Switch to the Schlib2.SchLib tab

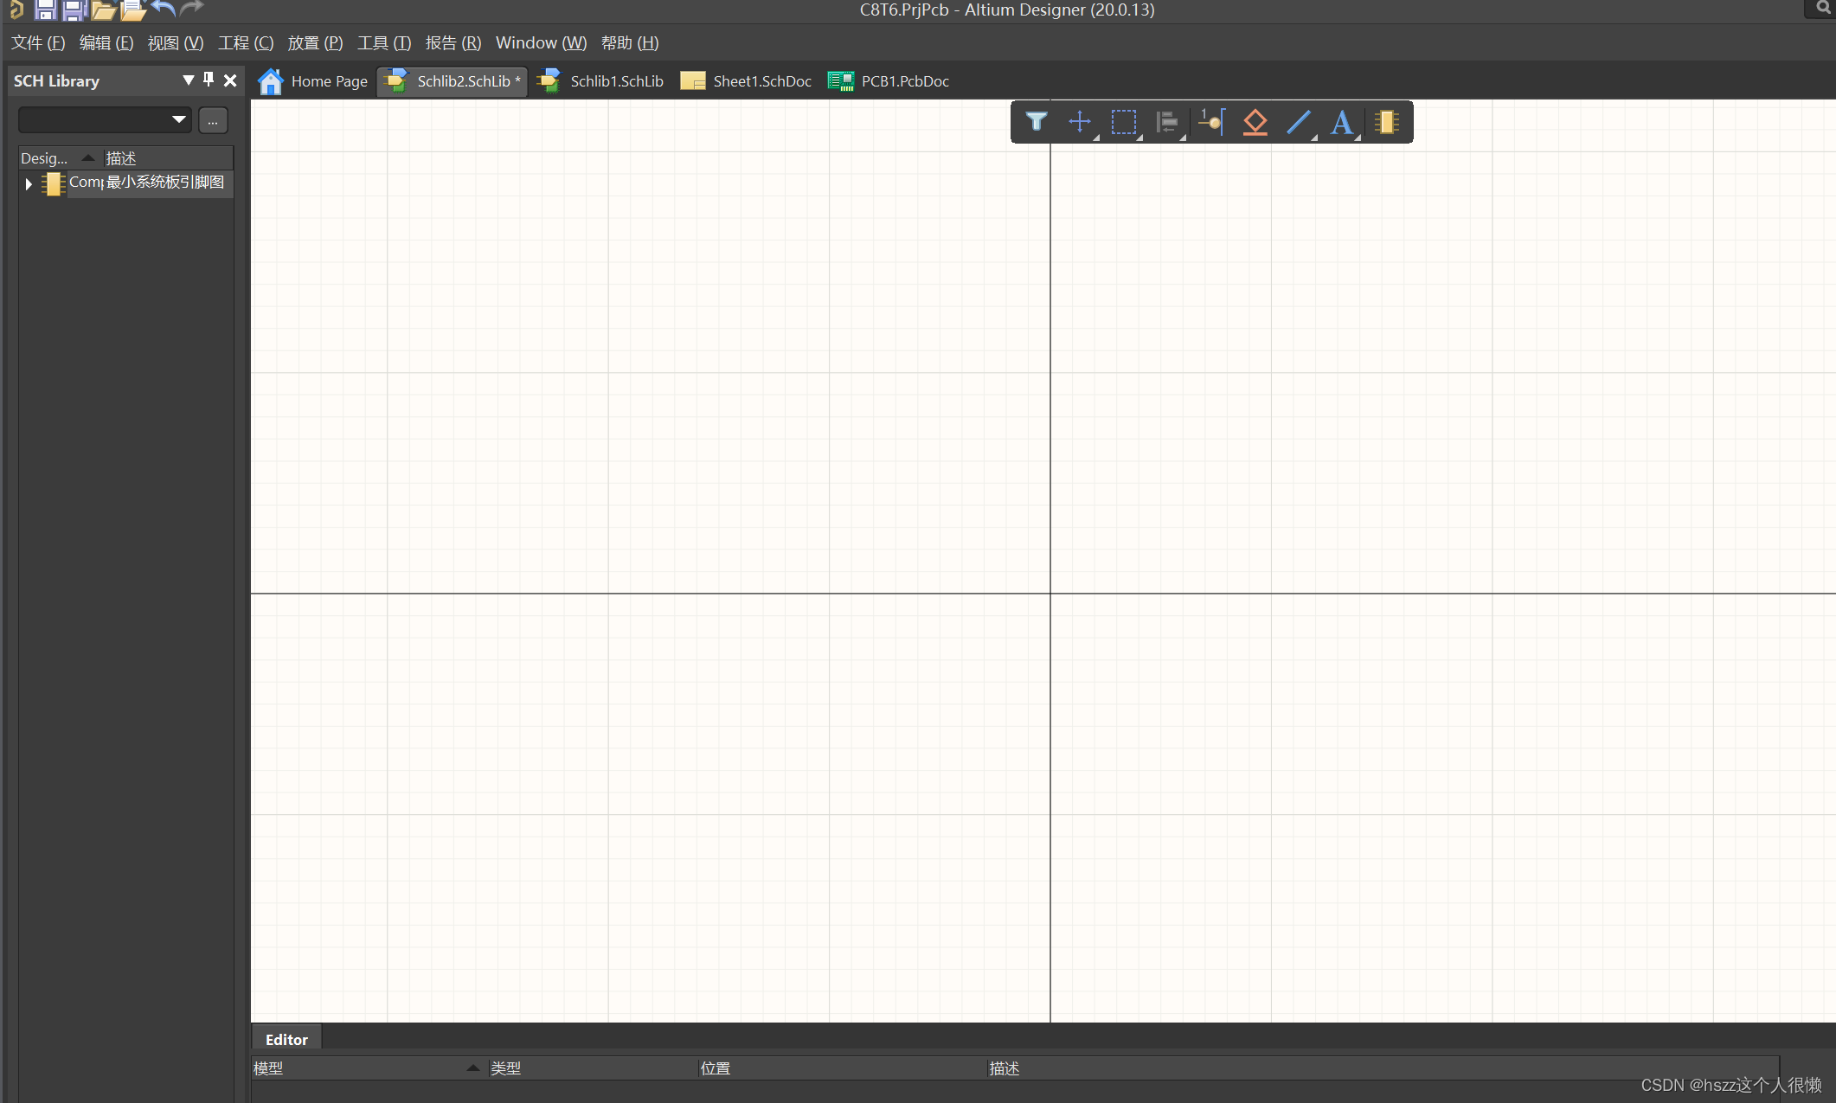(x=453, y=80)
